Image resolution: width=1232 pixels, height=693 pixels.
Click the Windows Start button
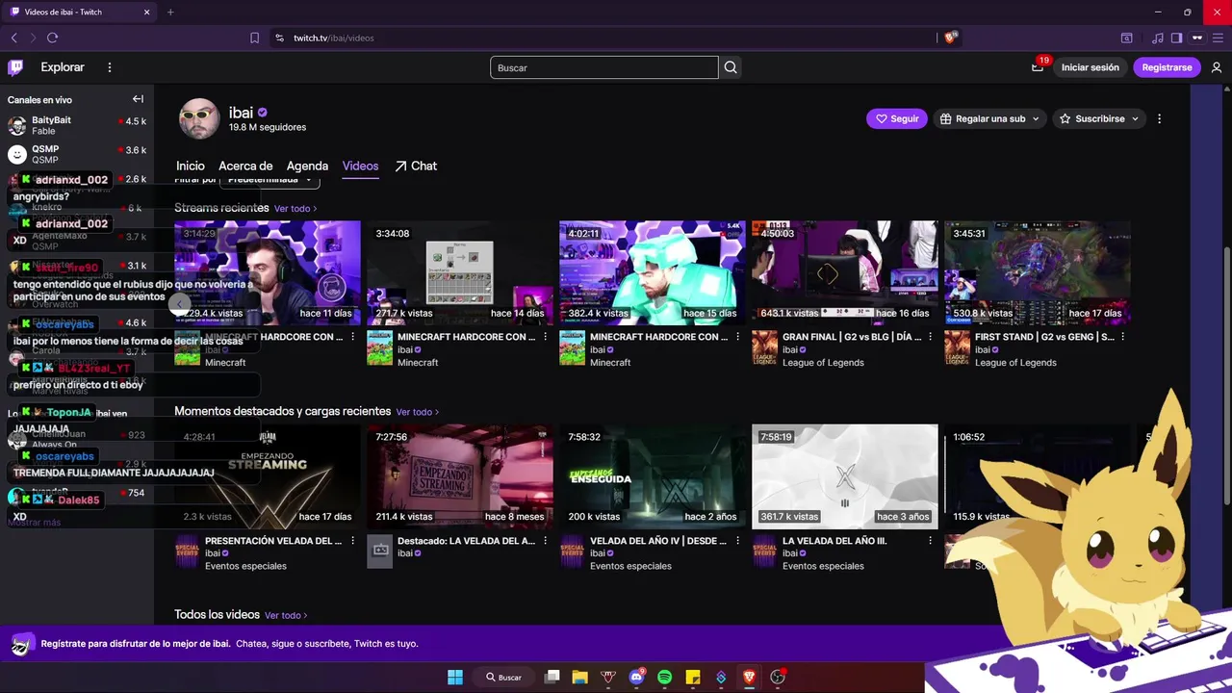455,677
